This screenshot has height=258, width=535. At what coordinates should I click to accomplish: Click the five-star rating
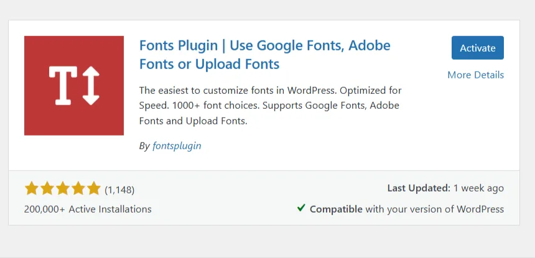pos(62,188)
